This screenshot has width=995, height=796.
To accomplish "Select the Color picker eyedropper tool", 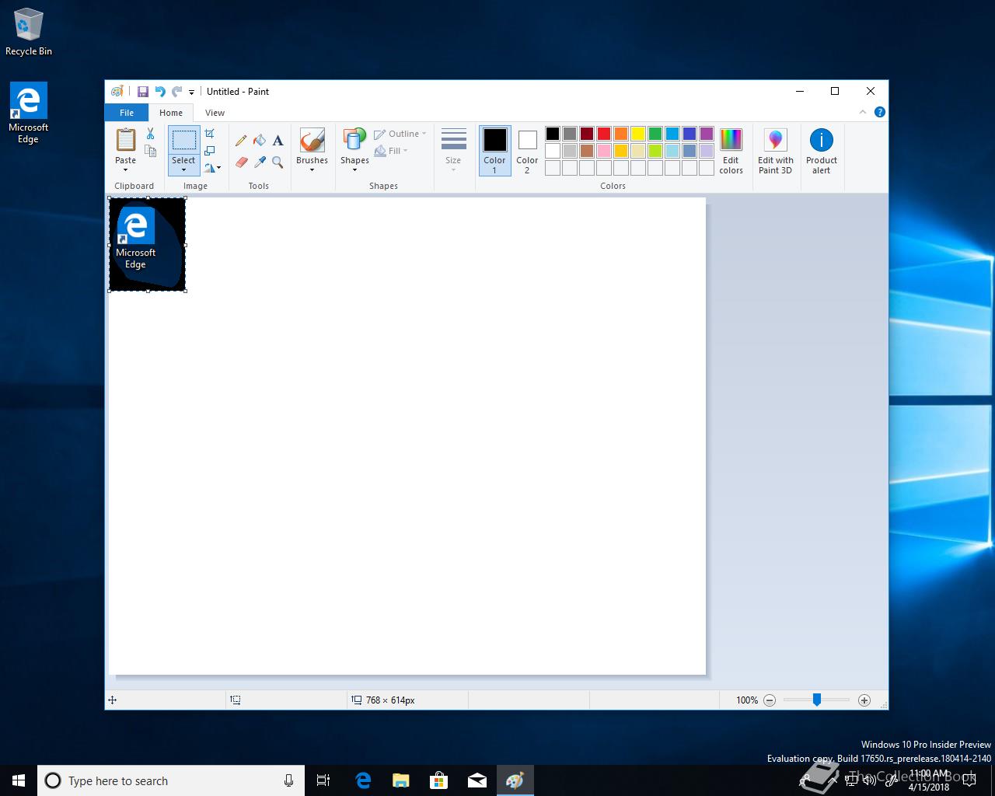I will click(260, 162).
